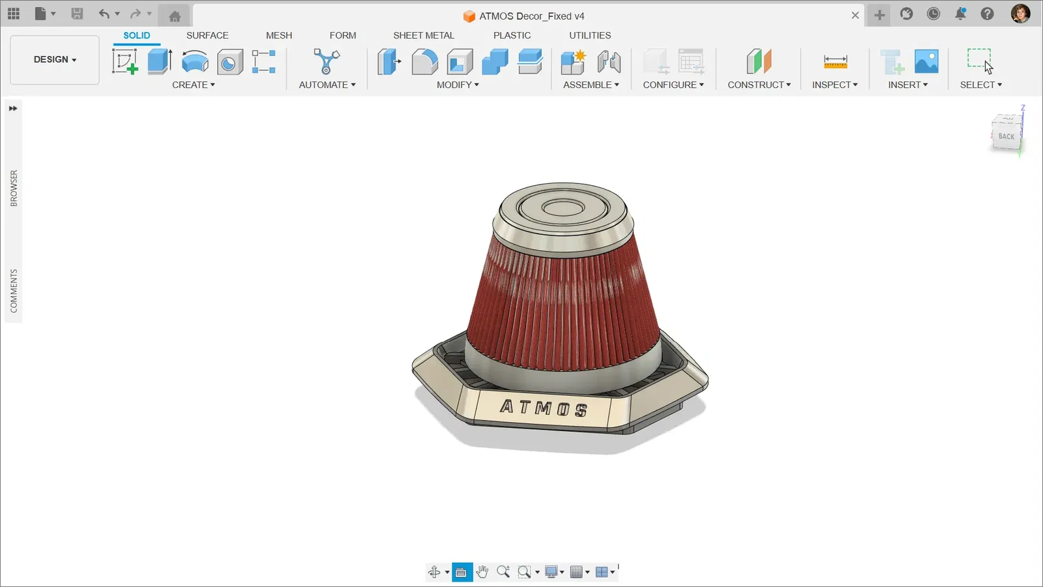Activate the Pan hand tool
The image size is (1043, 587).
(482, 572)
